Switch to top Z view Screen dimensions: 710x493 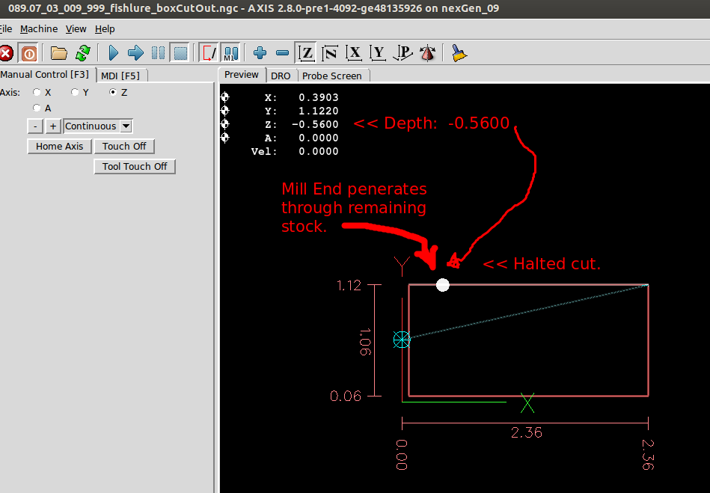tap(306, 53)
